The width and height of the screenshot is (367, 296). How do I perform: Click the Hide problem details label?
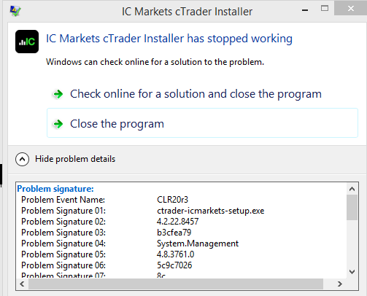click(x=75, y=159)
